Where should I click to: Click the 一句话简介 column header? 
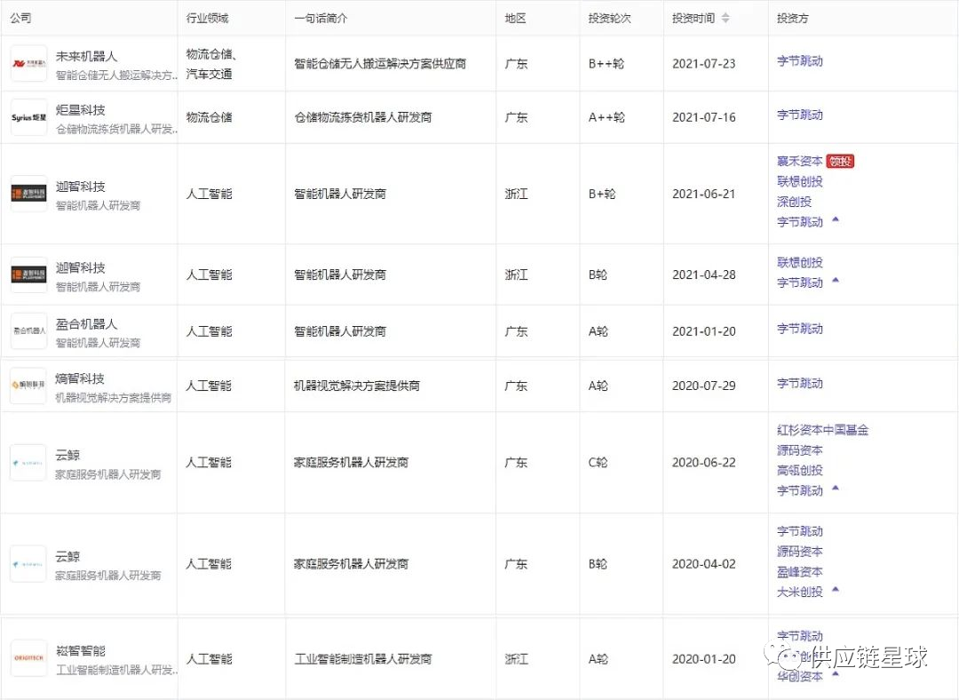pyautogui.click(x=321, y=18)
